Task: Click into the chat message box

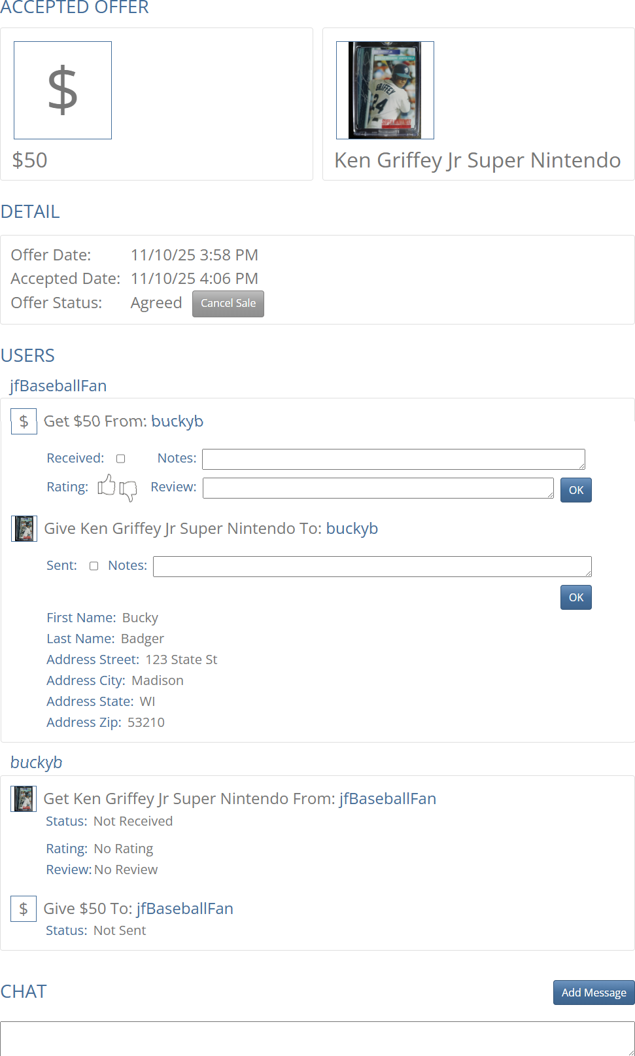Action: click(317, 1038)
